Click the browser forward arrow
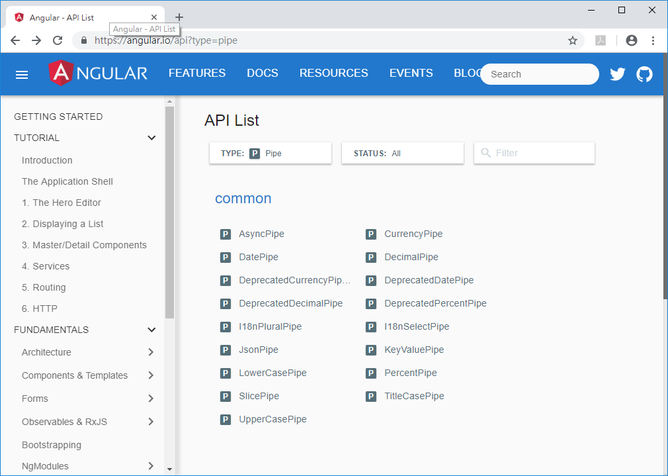The image size is (668, 476). tap(36, 40)
